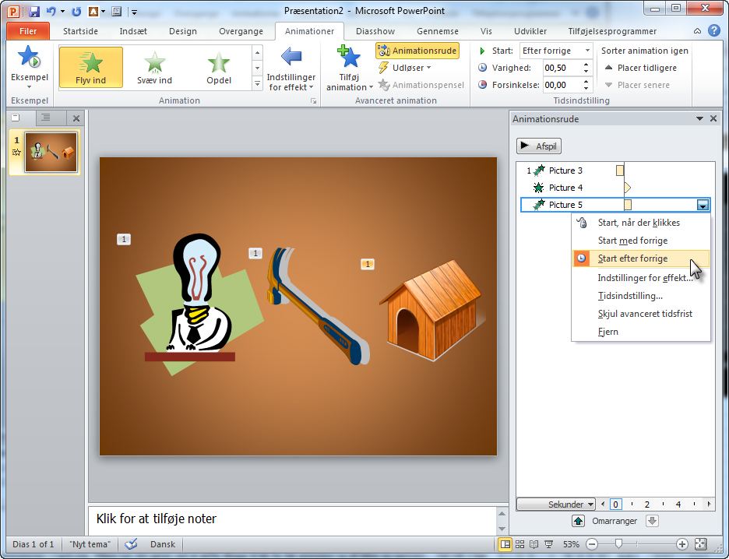Select the Svæv ind animation effect
This screenshot has width=729, height=559.
(155, 67)
